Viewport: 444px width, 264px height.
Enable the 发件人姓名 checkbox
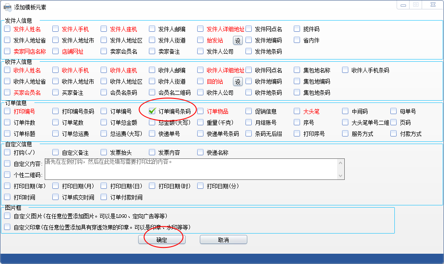(7, 29)
